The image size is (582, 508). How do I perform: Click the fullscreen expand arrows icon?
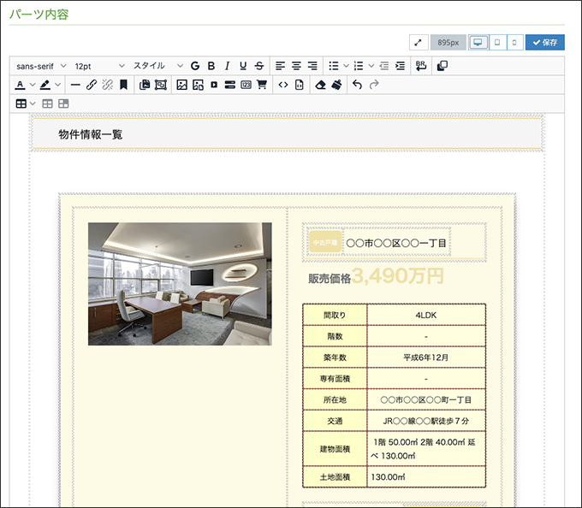tap(419, 42)
